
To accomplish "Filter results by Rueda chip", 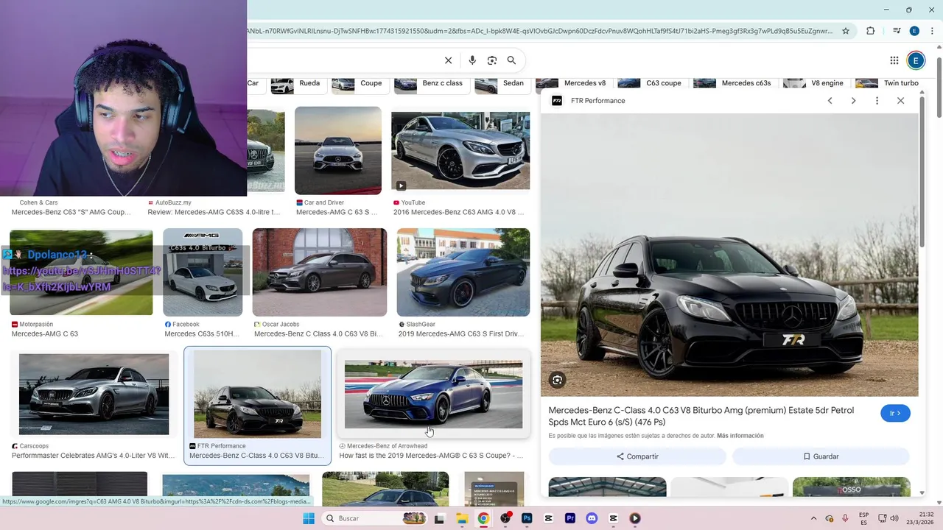I will pyautogui.click(x=297, y=84).
